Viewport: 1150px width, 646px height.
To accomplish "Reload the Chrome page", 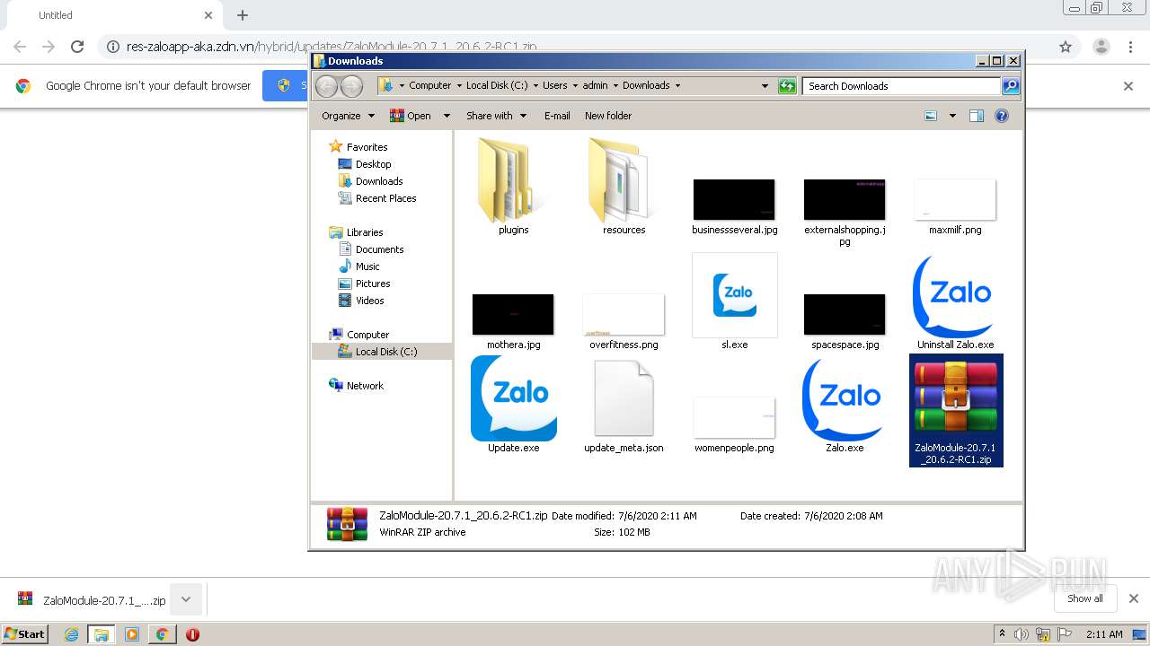I will click(x=77, y=47).
